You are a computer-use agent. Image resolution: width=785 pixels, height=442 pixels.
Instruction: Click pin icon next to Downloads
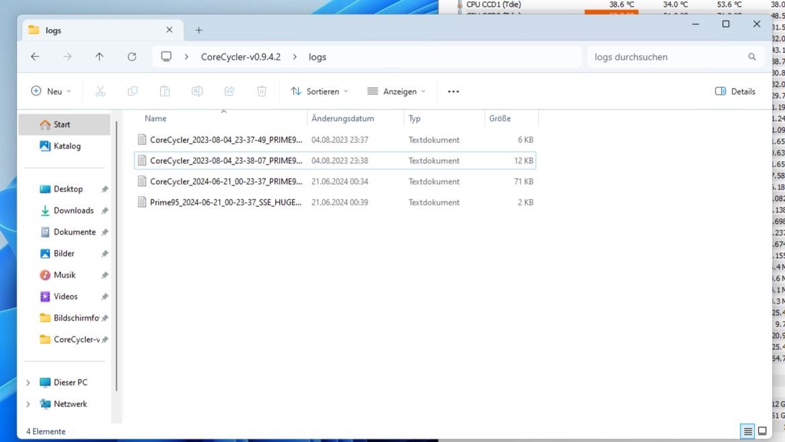[x=105, y=210]
